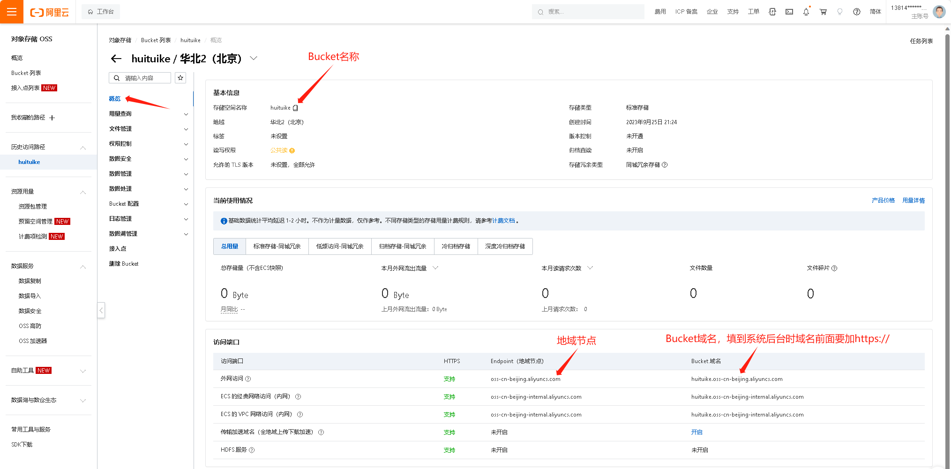This screenshot has height=469, width=951.
Task: Collapse the 历史访问路径 section
Action: (83, 147)
